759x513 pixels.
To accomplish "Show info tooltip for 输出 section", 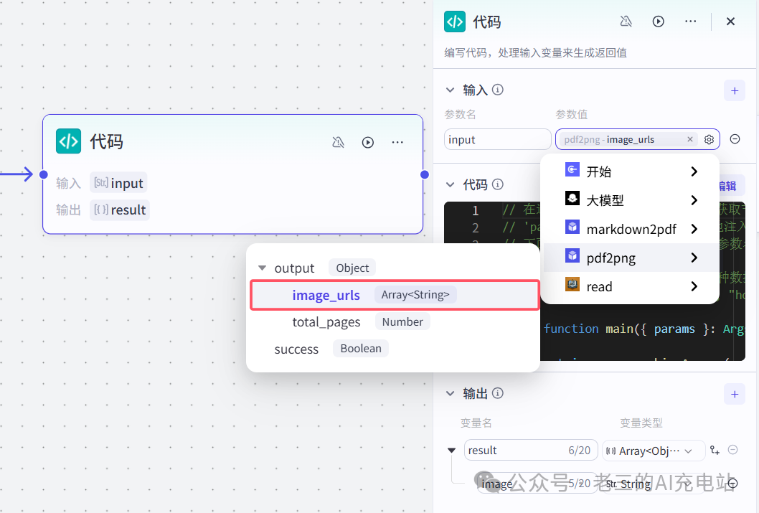I will 498,393.
